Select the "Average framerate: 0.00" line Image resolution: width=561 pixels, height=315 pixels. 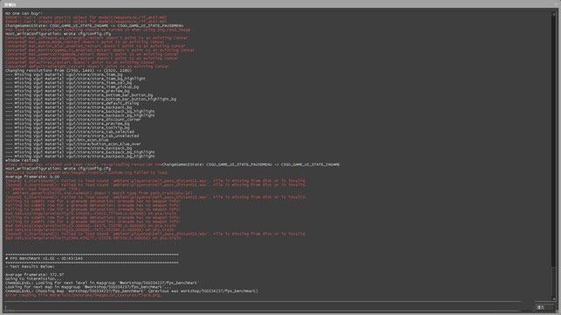[32, 177]
